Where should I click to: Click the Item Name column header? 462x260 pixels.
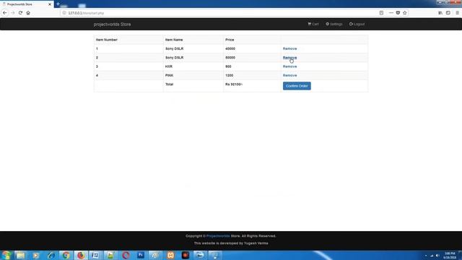click(174, 40)
